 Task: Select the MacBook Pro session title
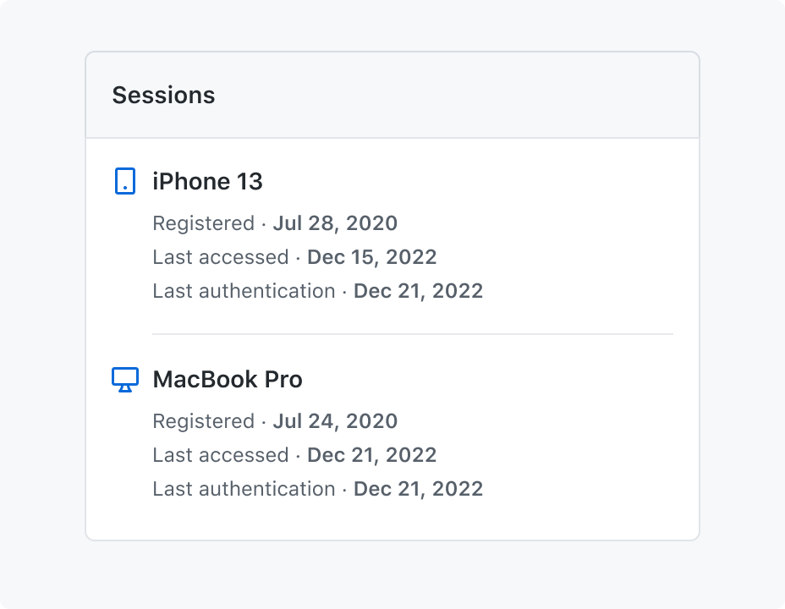tap(228, 379)
